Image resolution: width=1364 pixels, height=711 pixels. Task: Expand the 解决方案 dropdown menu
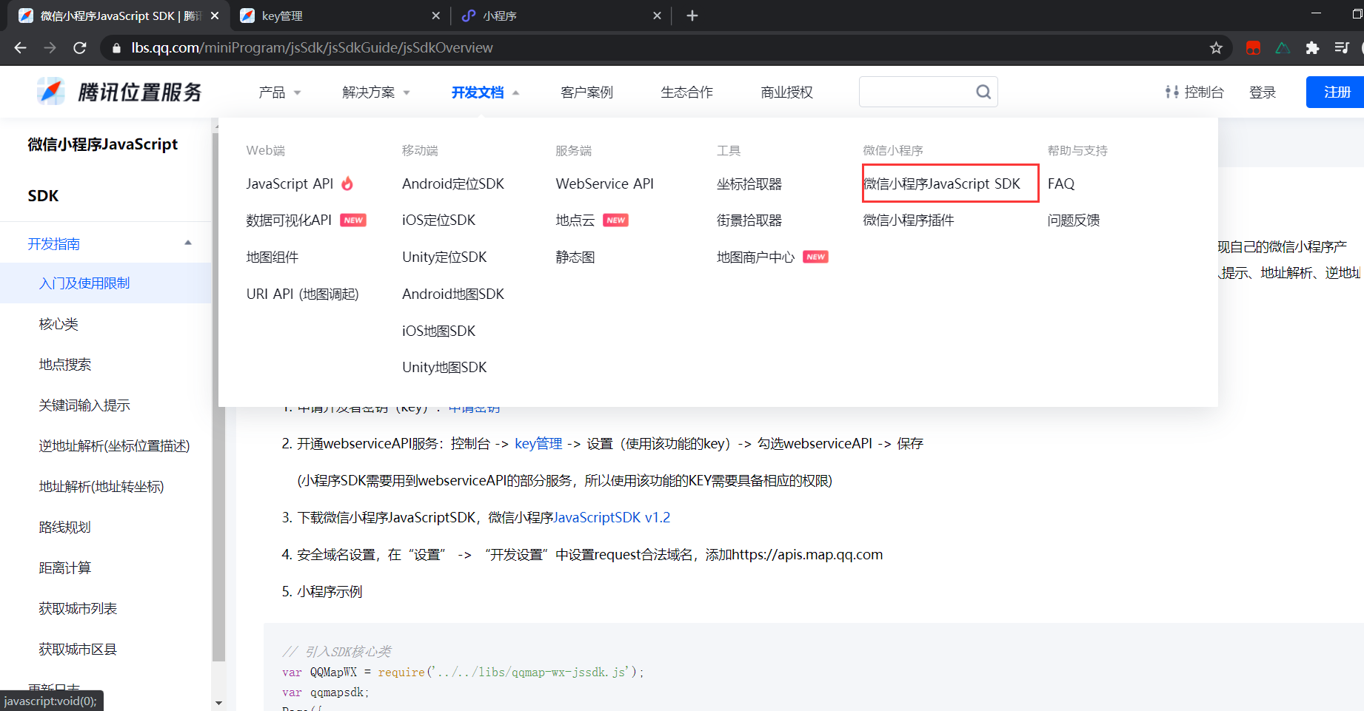[375, 92]
